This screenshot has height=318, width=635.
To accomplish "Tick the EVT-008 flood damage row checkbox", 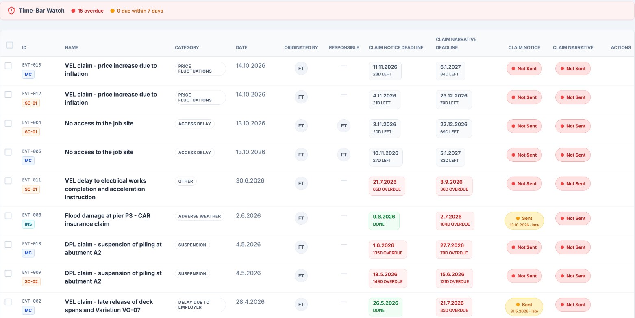I will [8, 216].
